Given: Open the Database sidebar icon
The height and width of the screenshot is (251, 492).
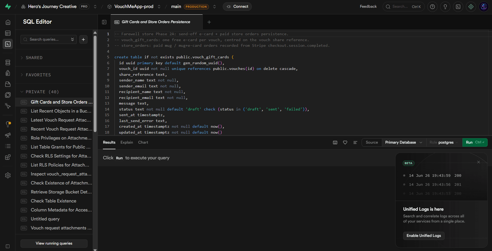Looking at the screenshot, I should 8,62.
